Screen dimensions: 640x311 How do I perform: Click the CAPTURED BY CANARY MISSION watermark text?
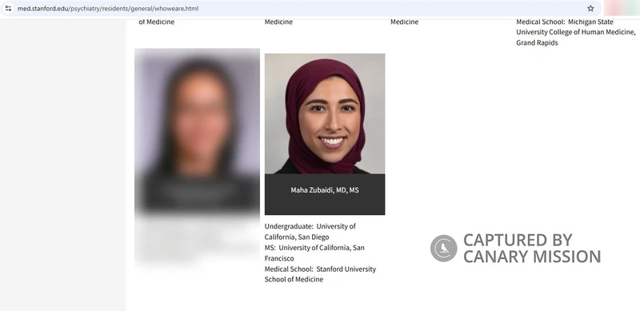coord(532,248)
